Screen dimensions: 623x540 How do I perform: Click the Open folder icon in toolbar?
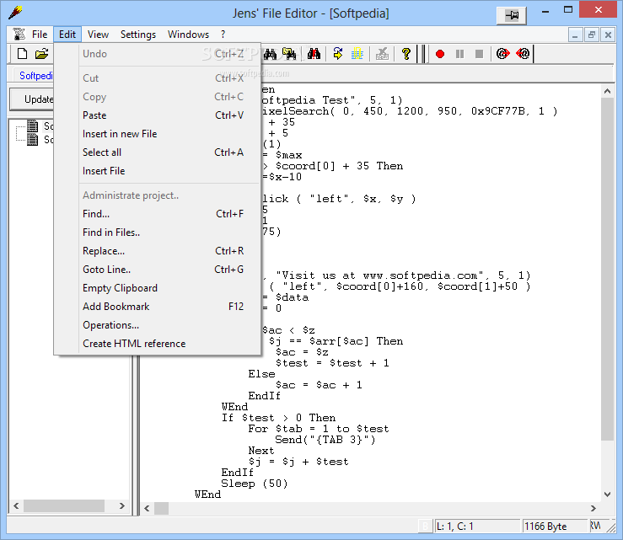point(41,54)
